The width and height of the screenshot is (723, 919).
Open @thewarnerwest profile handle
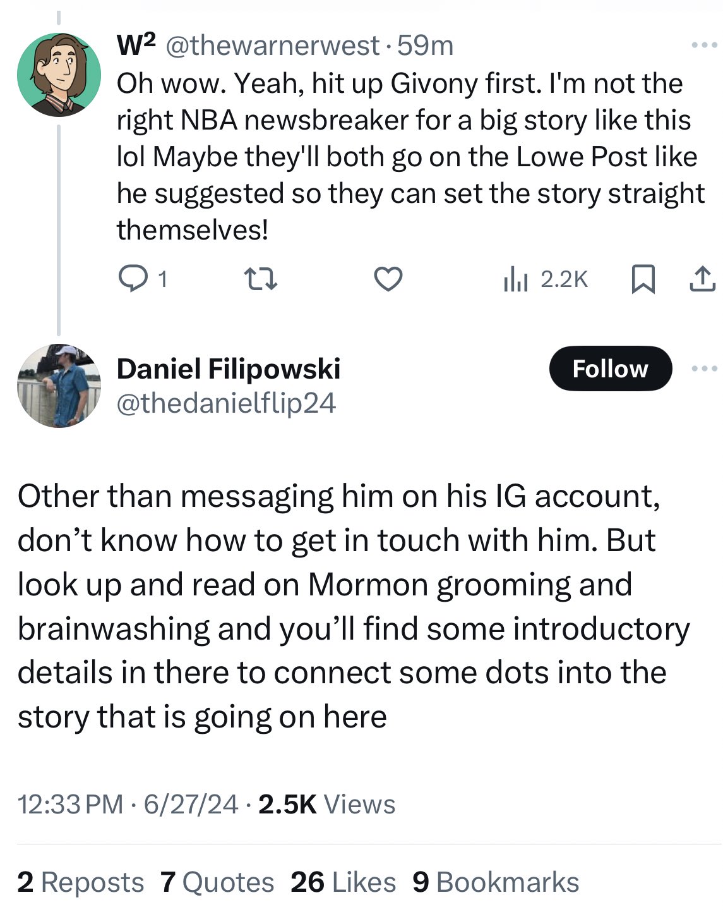click(x=272, y=46)
